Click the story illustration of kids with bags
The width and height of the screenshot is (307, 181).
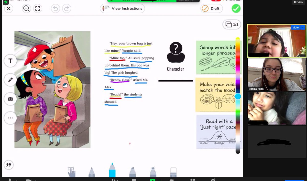click(52, 89)
